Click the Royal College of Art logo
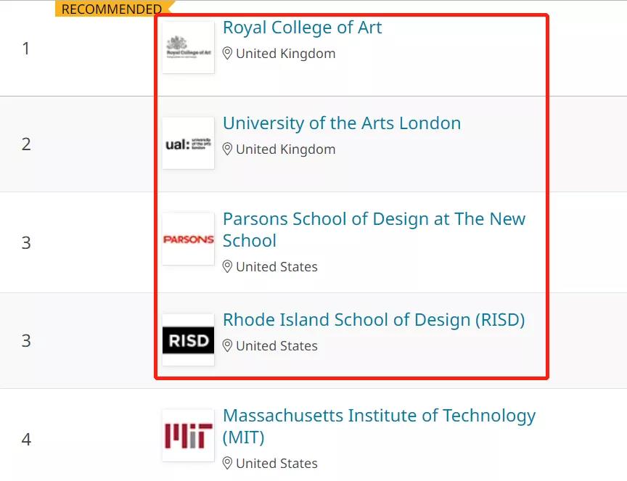 tap(189, 47)
